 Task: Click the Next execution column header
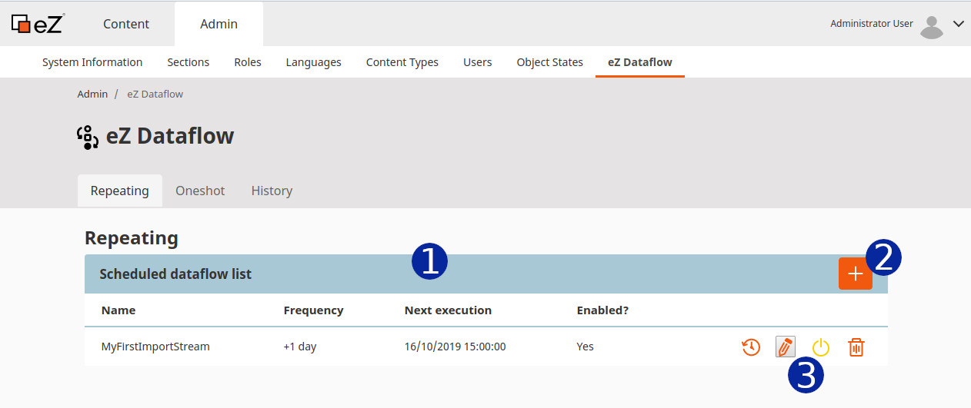tap(448, 310)
